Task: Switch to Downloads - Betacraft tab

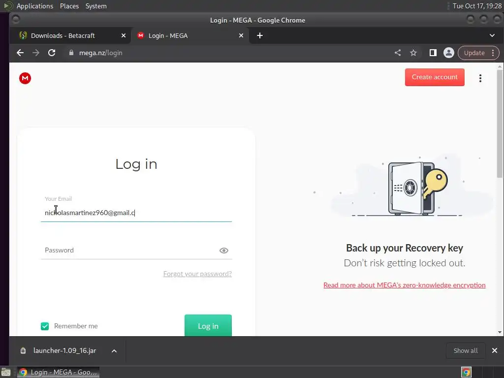Action: click(69, 35)
